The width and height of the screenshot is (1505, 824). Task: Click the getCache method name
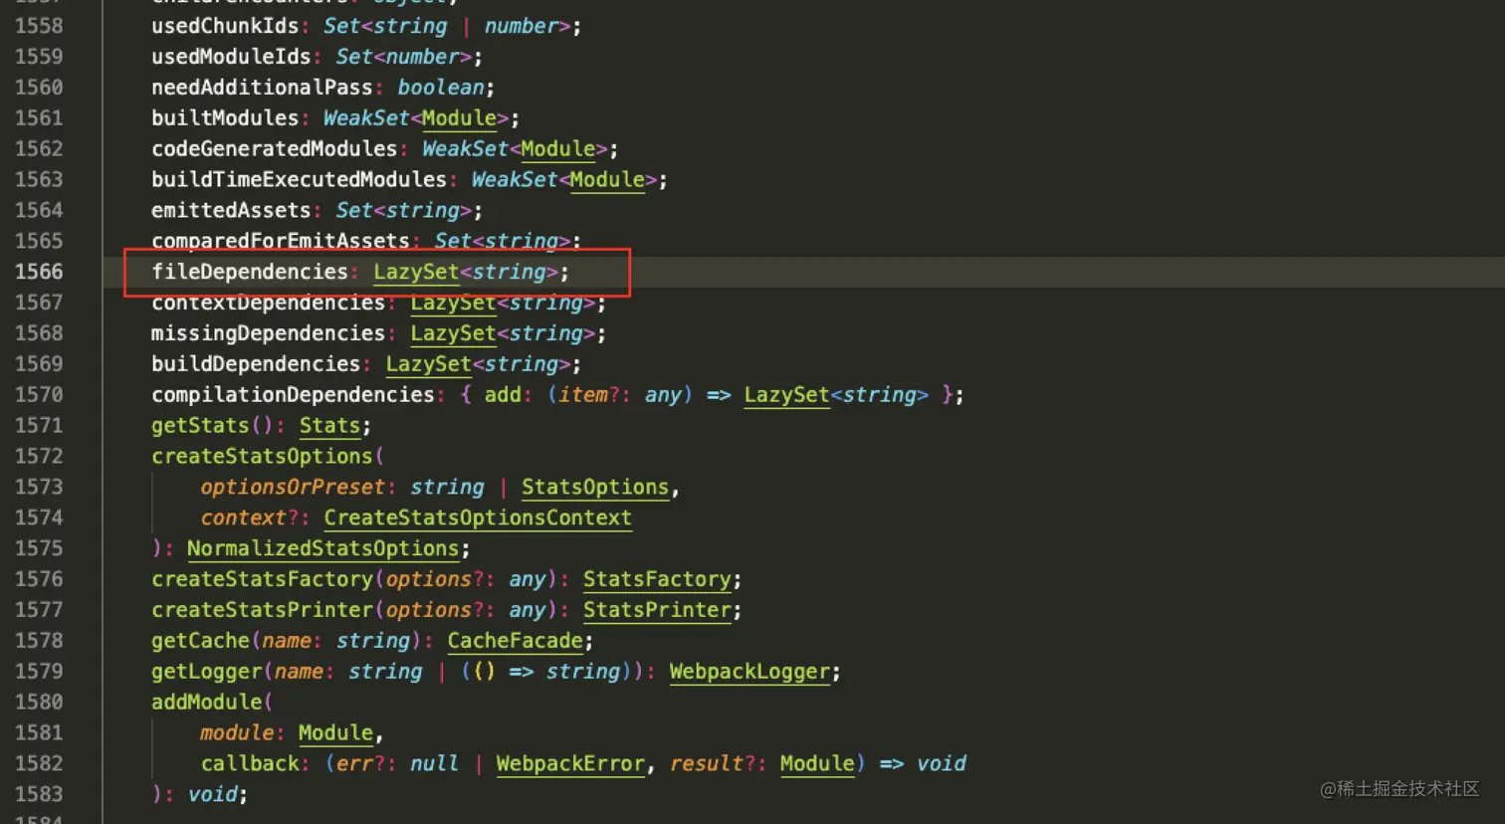click(200, 641)
